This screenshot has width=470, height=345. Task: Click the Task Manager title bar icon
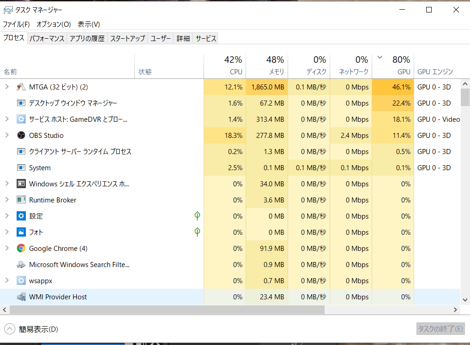[8, 10]
